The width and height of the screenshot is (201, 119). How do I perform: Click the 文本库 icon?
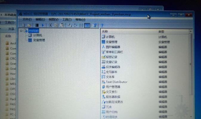pos(103,77)
